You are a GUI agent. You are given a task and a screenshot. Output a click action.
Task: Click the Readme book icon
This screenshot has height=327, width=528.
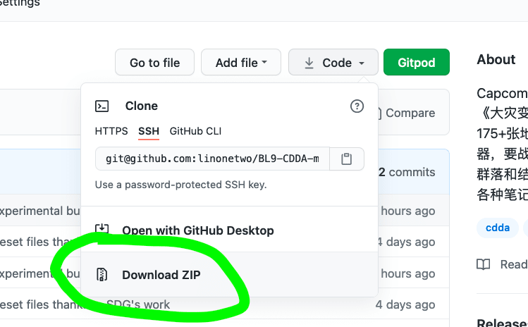pos(483,264)
